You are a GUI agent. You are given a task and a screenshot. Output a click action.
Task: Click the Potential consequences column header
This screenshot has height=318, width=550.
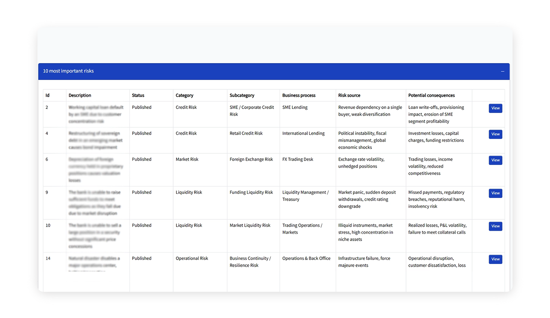click(431, 95)
